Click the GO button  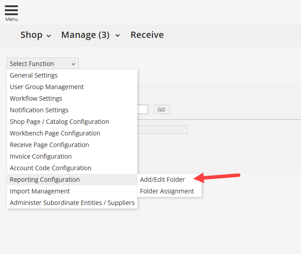(x=161, y=110)
